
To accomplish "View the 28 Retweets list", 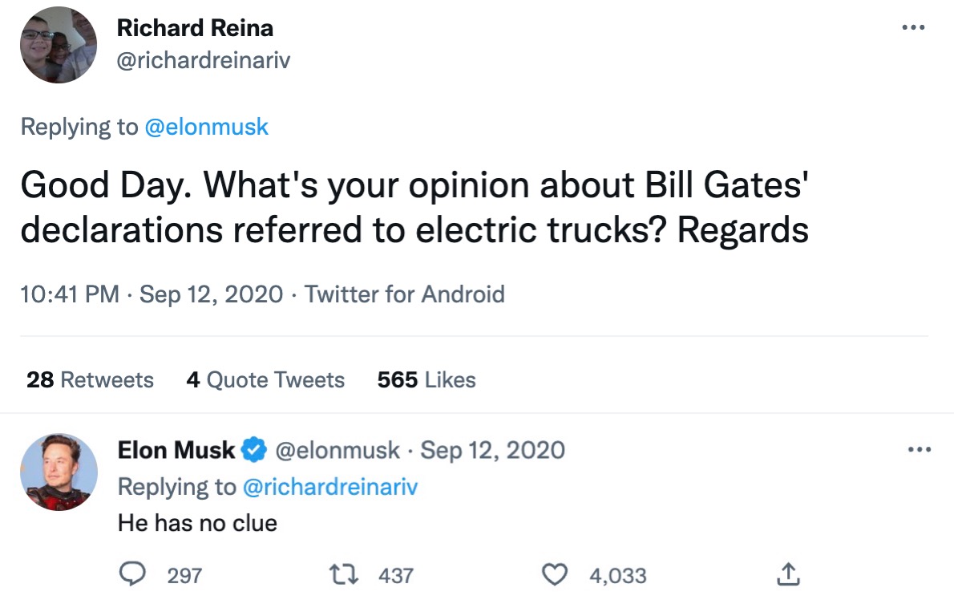I will coord(90,379).
